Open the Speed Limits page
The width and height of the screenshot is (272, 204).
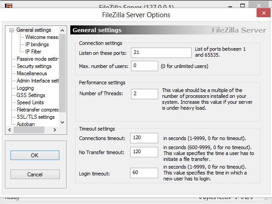[30, 102]
